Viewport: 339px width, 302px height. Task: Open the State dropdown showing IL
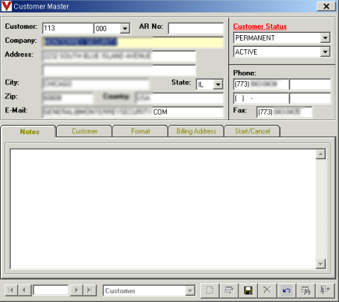tap(218, 84)
